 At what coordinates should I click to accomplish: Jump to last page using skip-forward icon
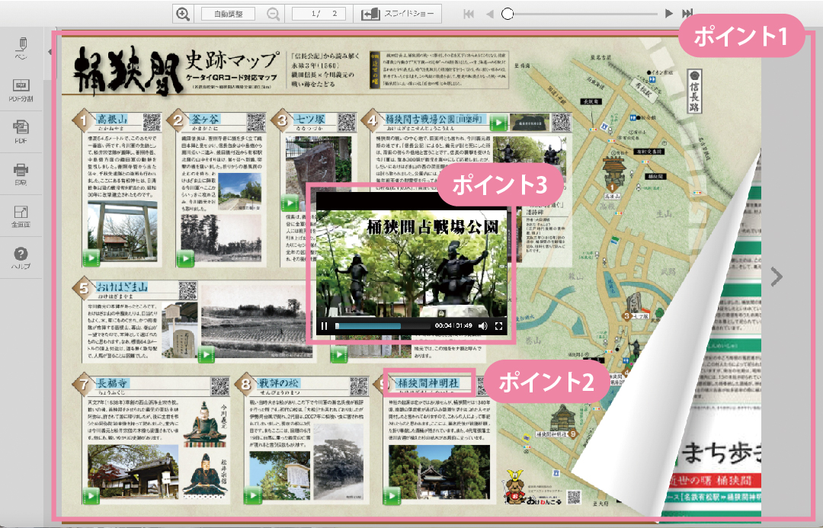(x=687, y=14)
